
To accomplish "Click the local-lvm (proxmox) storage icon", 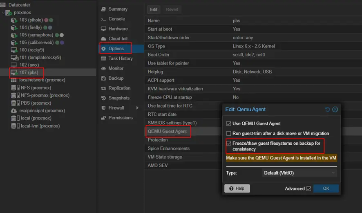I will coord(15,126).
